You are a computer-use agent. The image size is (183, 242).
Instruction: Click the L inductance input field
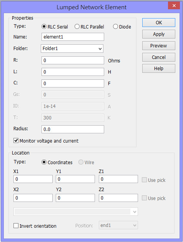tap(73, 72)
